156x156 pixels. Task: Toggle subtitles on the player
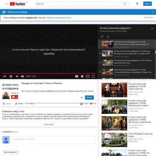coord(77,76)
